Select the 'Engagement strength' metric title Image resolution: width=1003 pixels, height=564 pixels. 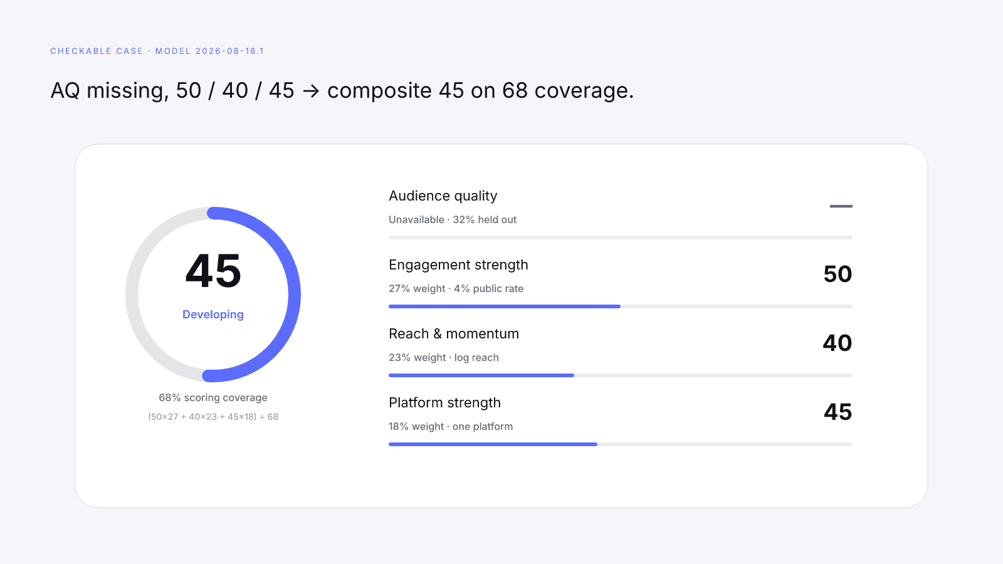point(458,265)
